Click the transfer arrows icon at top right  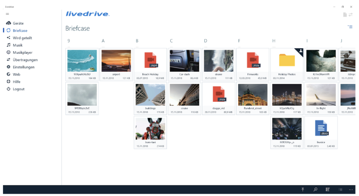351,15
